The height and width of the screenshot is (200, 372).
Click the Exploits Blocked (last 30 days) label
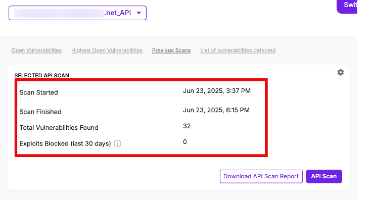[x=65, y=143]
